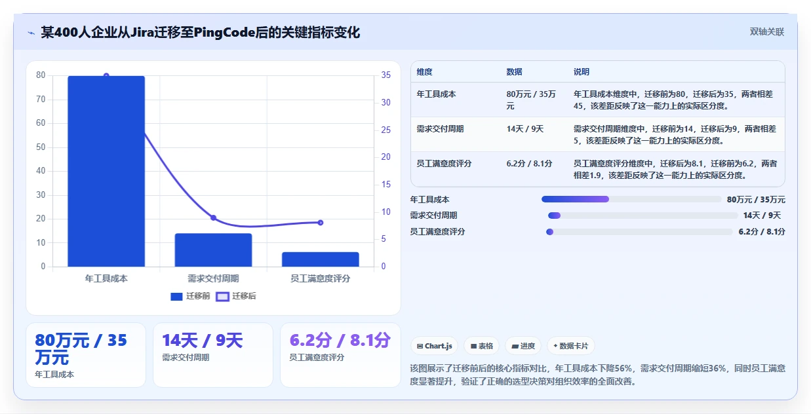The height and width of the screenshot is (414, 811).
Task: Click the description starting 员工满意度评分维度中
Action: click(675, 170)
